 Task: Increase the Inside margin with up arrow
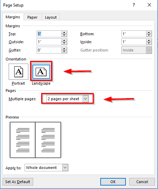pos(149,40)
